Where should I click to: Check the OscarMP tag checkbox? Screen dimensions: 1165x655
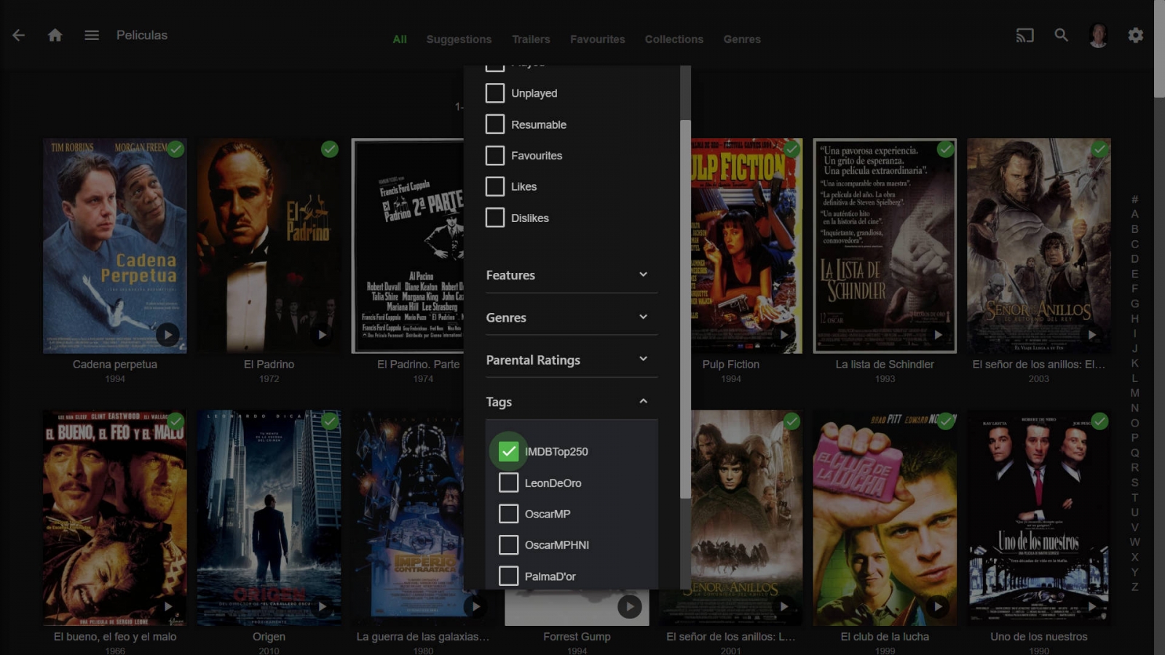pos(508,514)
